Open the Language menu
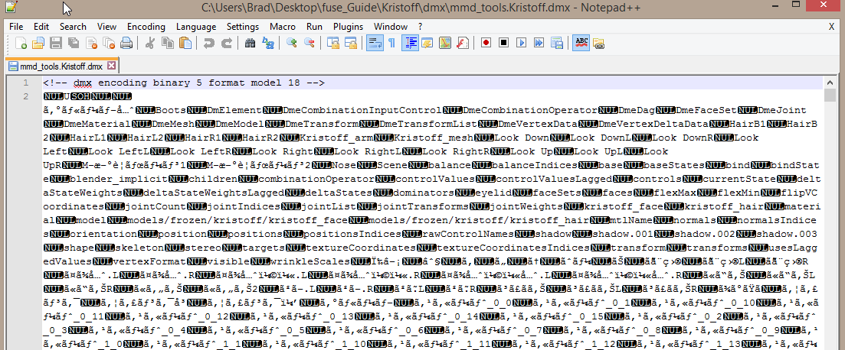The image size is (845, 350). [195, 26]
